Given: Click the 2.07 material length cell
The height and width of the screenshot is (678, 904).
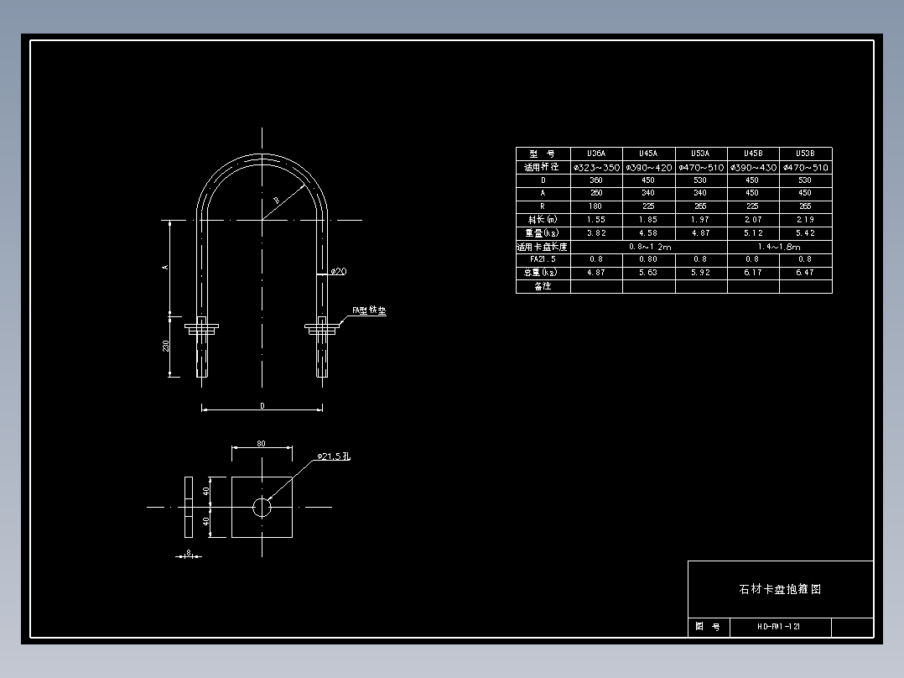Looking at the screenshot, I should 753,219.
